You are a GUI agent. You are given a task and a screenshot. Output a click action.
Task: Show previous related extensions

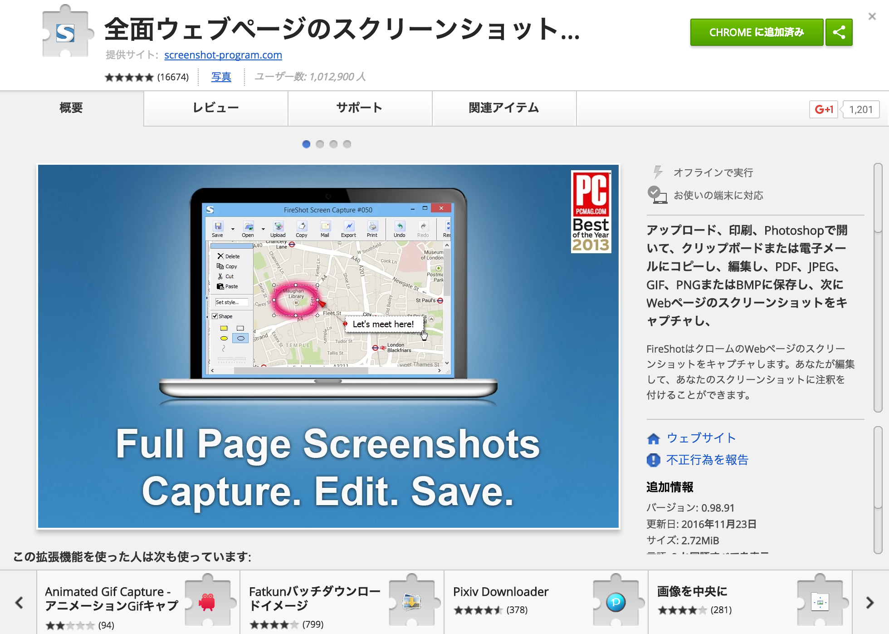(19, 603)
